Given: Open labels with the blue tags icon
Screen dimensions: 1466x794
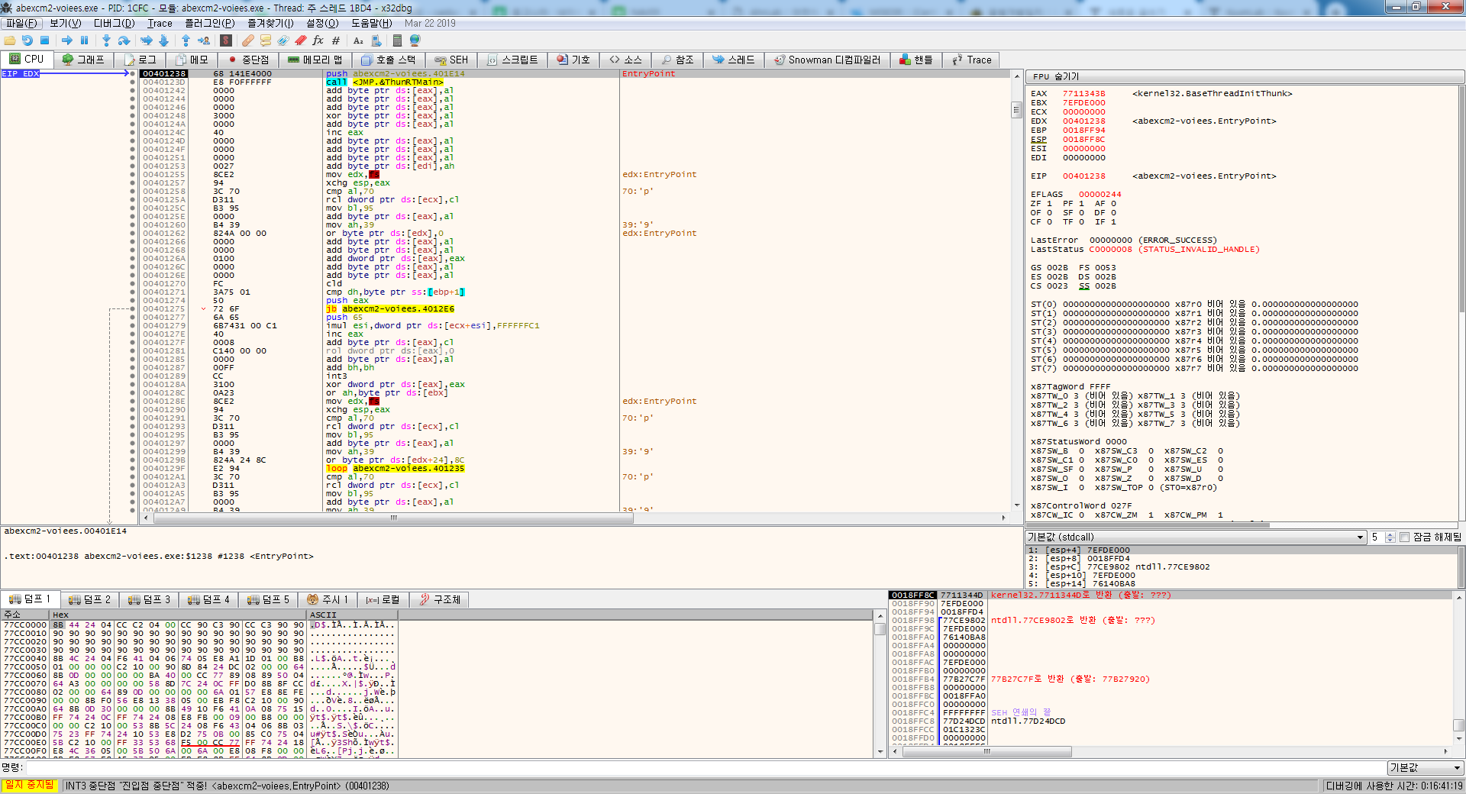Looking at the screenshot, I should (x=283, y=40).
